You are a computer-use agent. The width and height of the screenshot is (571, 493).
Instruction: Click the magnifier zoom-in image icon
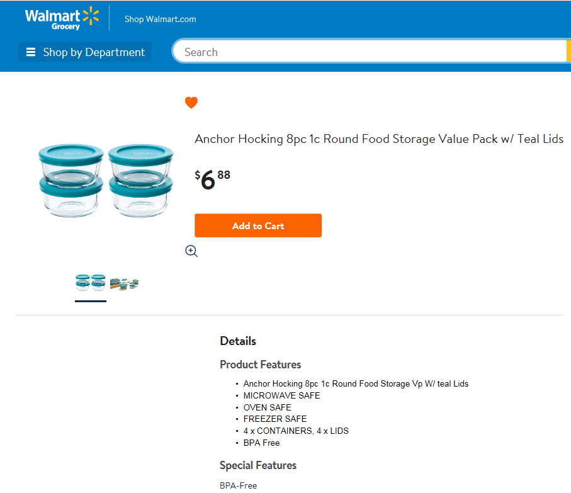tap(191, 251)
